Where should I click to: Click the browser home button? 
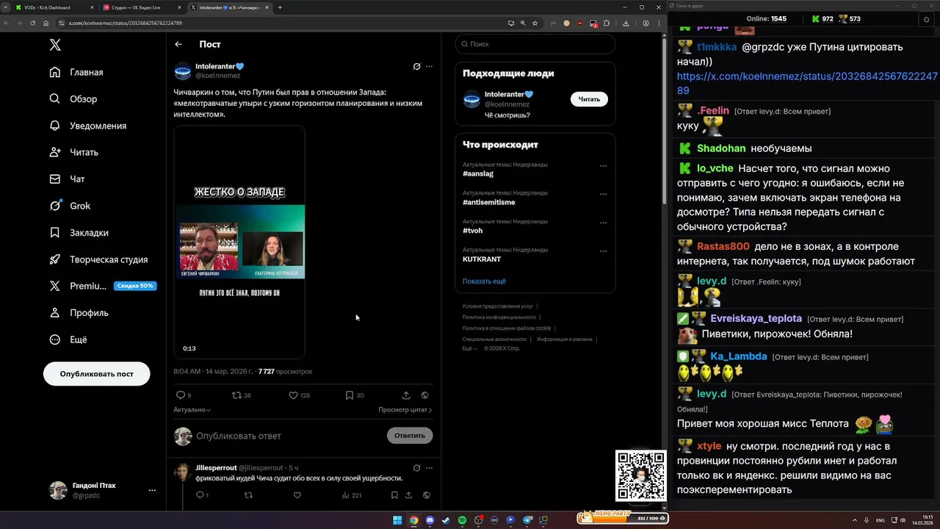pos(46,23)
